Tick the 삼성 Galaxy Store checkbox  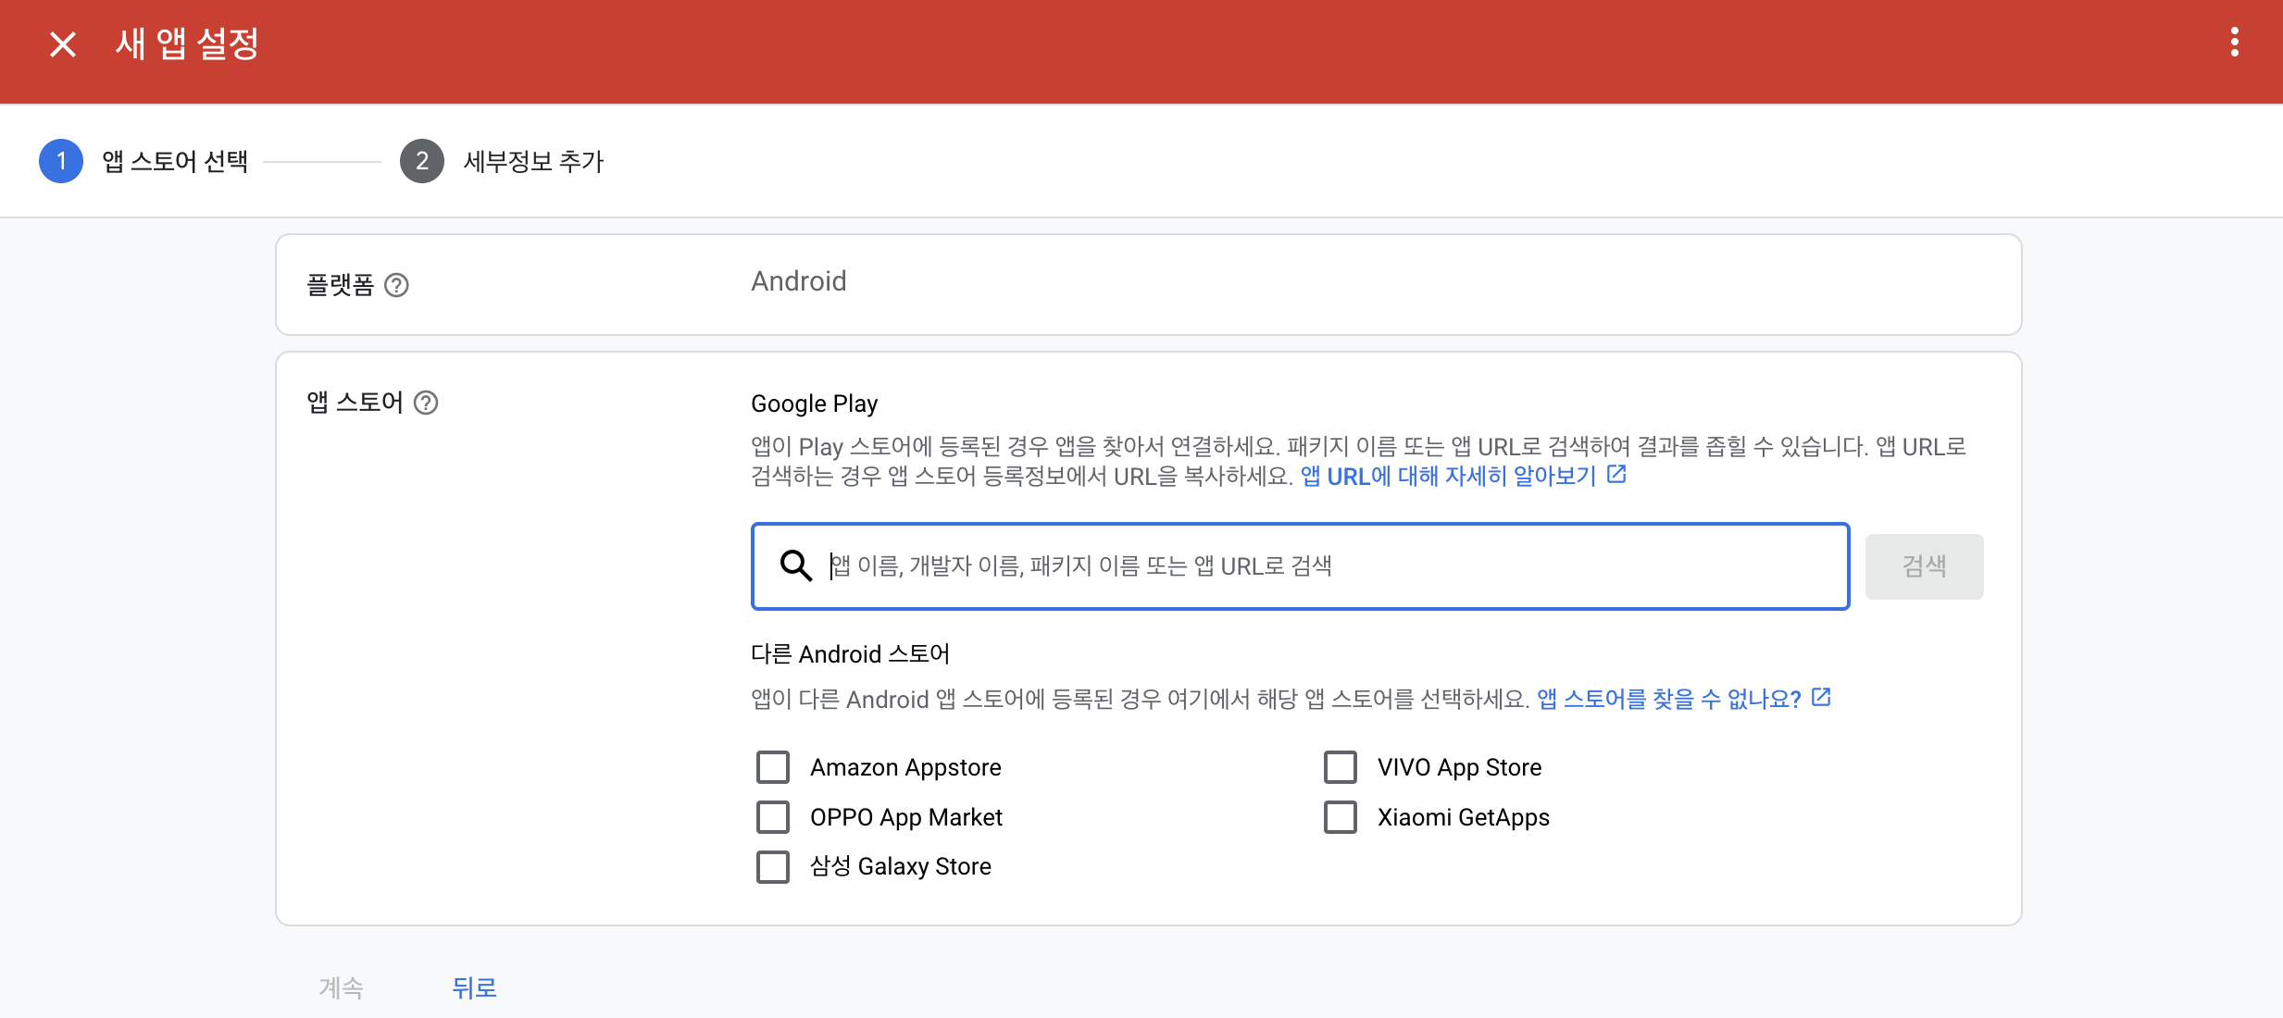click(x=773, y=867)
